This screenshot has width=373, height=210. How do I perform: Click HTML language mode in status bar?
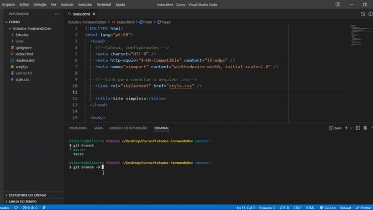(x=310, y=208)
